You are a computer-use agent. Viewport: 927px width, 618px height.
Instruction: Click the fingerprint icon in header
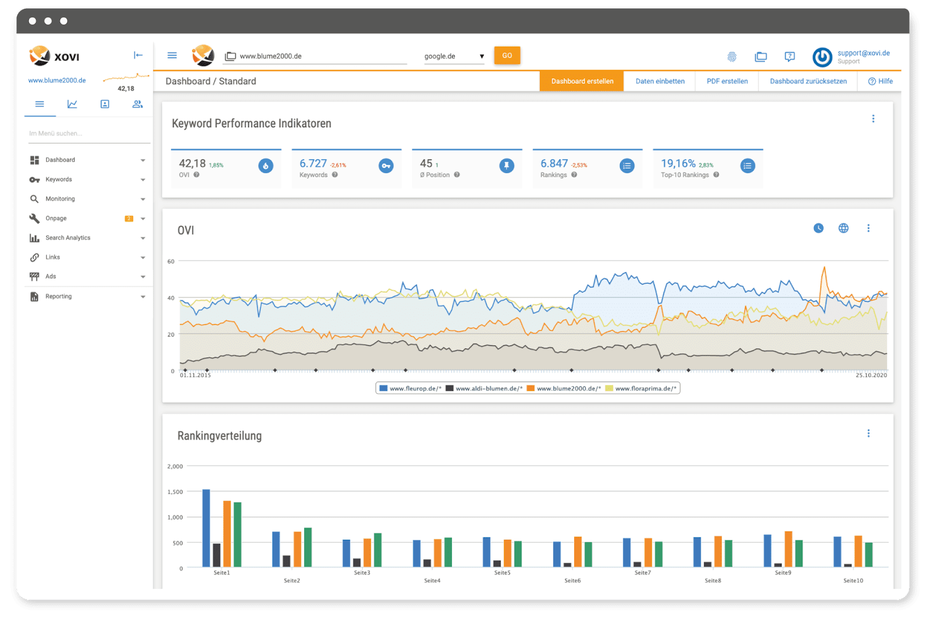(732, 57)
